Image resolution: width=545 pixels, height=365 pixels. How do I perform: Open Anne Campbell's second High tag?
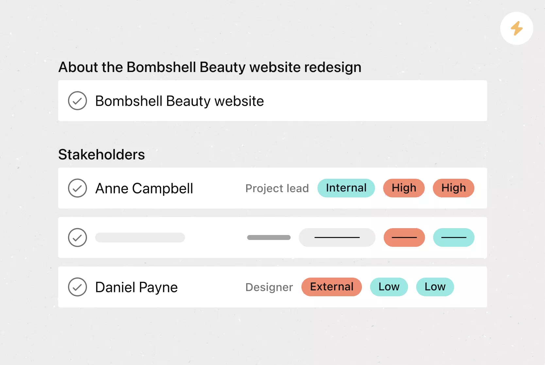[453, 188]
